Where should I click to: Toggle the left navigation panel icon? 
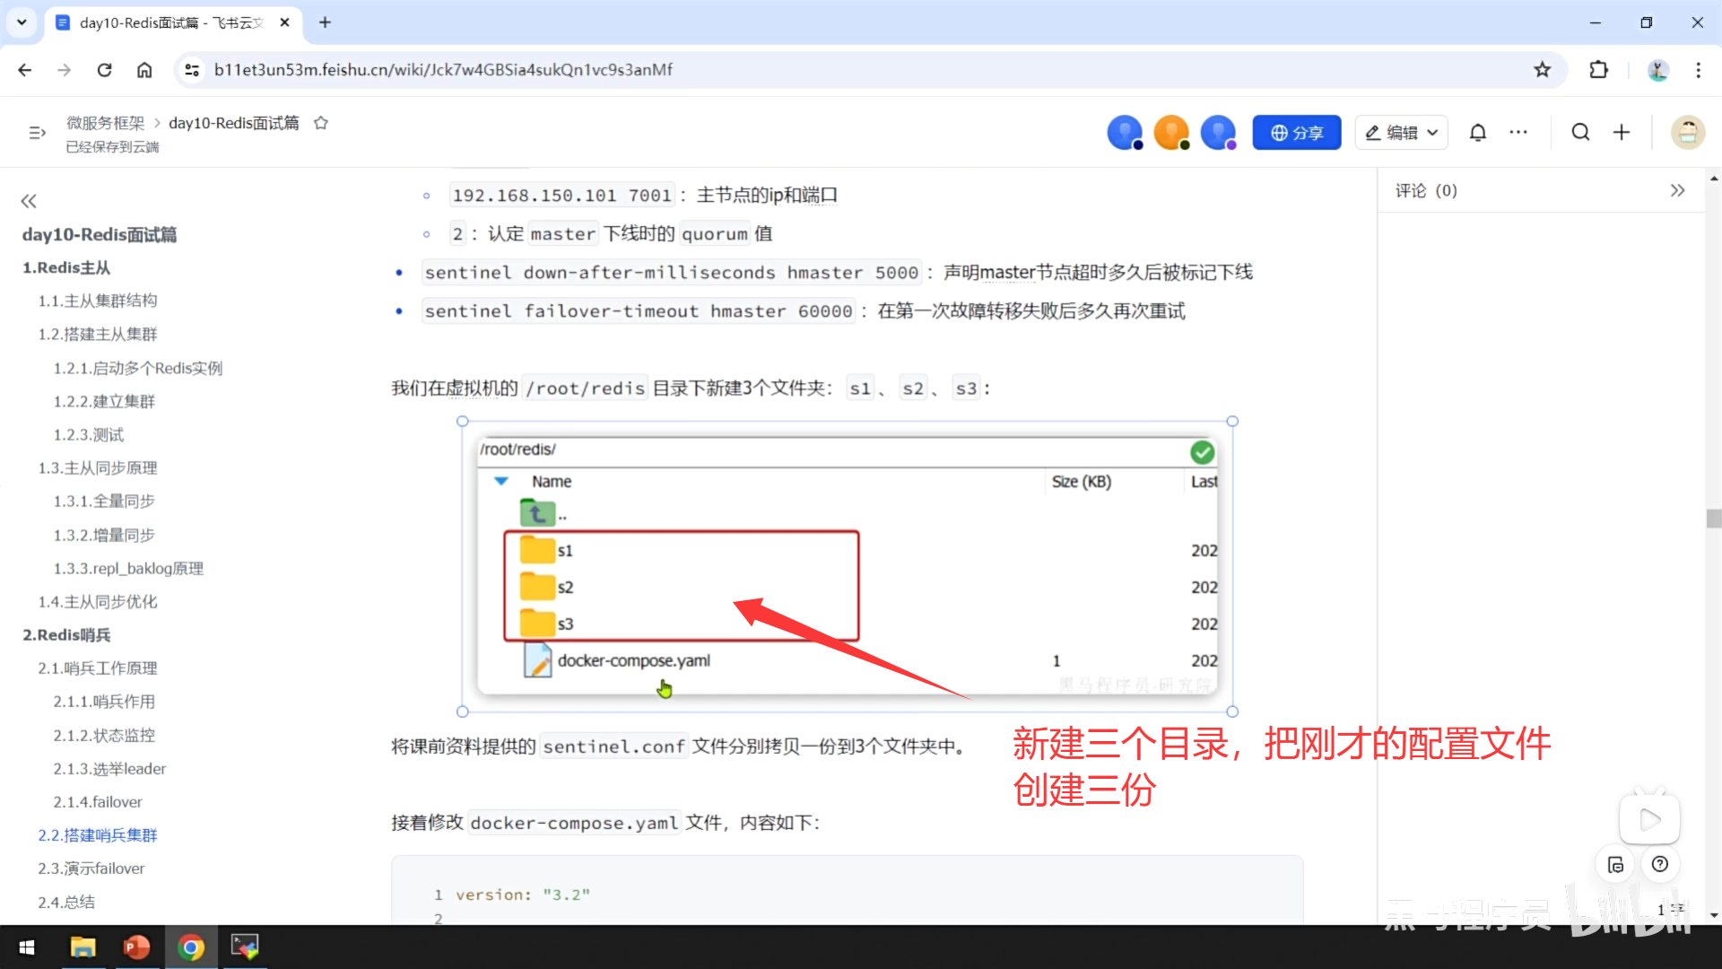[37, 133]
